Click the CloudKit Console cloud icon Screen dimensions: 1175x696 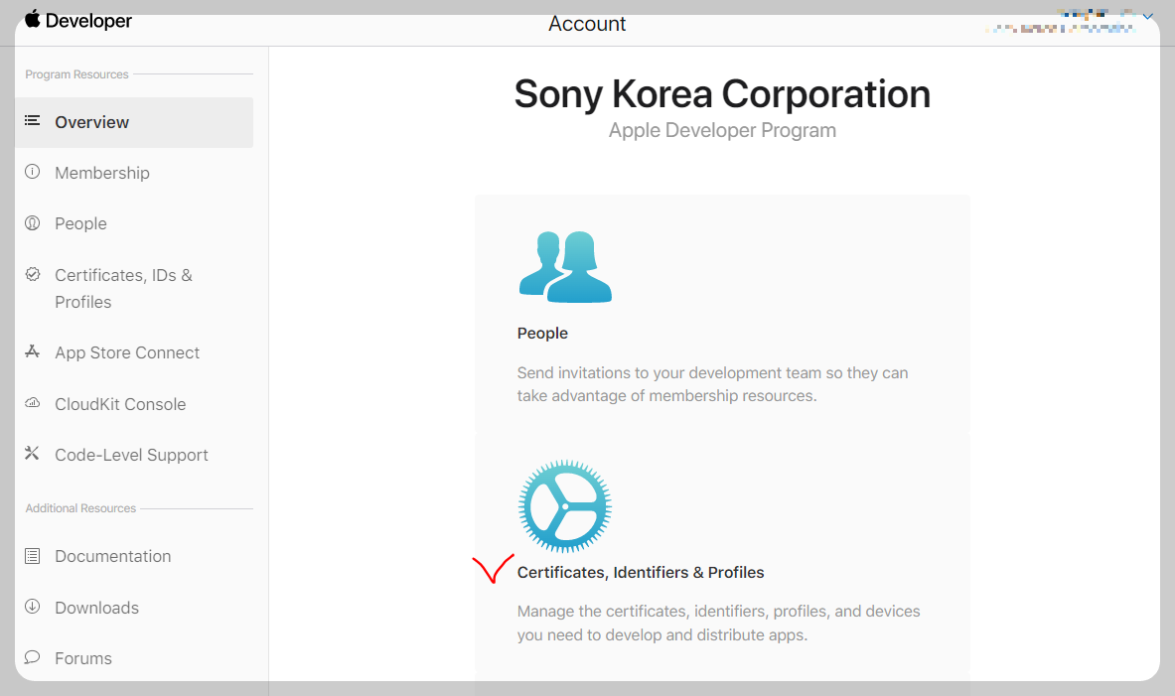pos(32,403)
